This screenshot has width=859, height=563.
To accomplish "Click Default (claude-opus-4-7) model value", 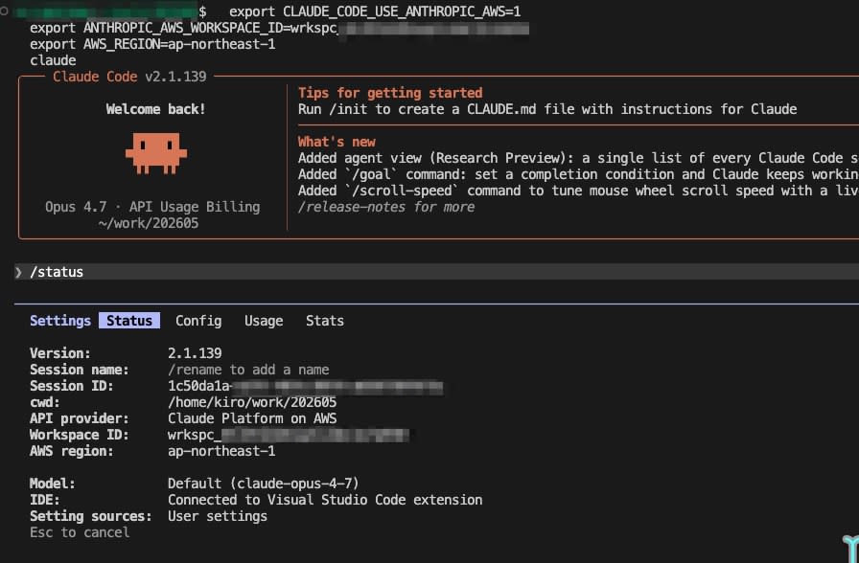I will pyautogui.click(x=264, y=484).
